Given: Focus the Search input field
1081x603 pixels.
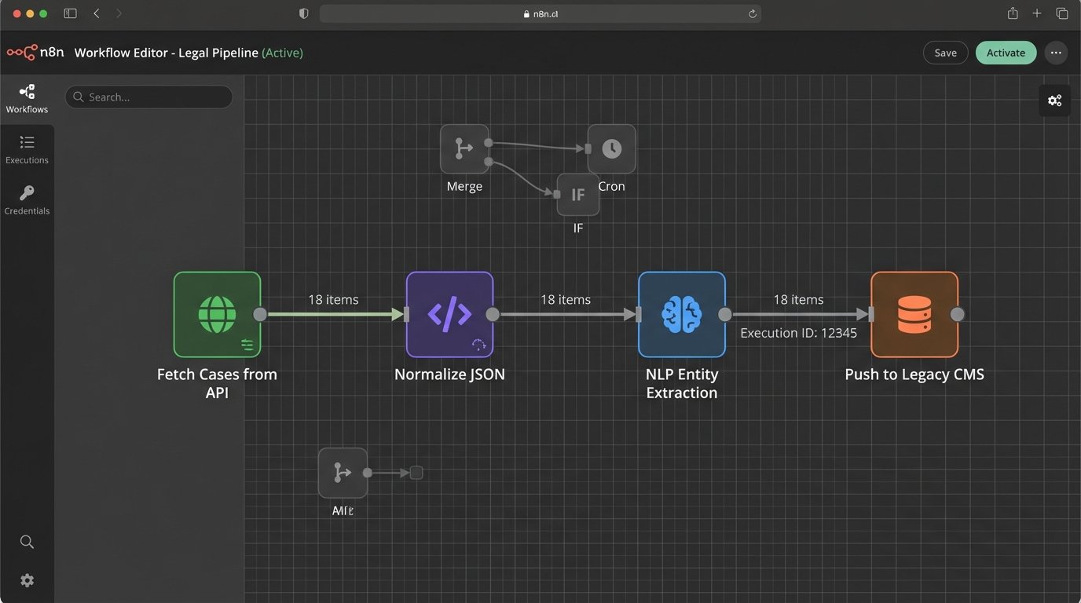Looking at the screenshot, I should point(149,97).
